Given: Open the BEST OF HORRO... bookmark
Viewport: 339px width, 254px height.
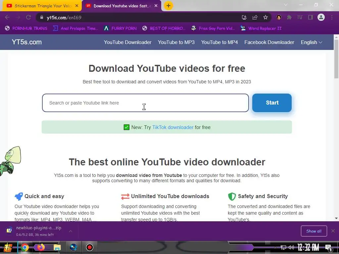Looking at the screenshot, I should click(x=164, y=28).
